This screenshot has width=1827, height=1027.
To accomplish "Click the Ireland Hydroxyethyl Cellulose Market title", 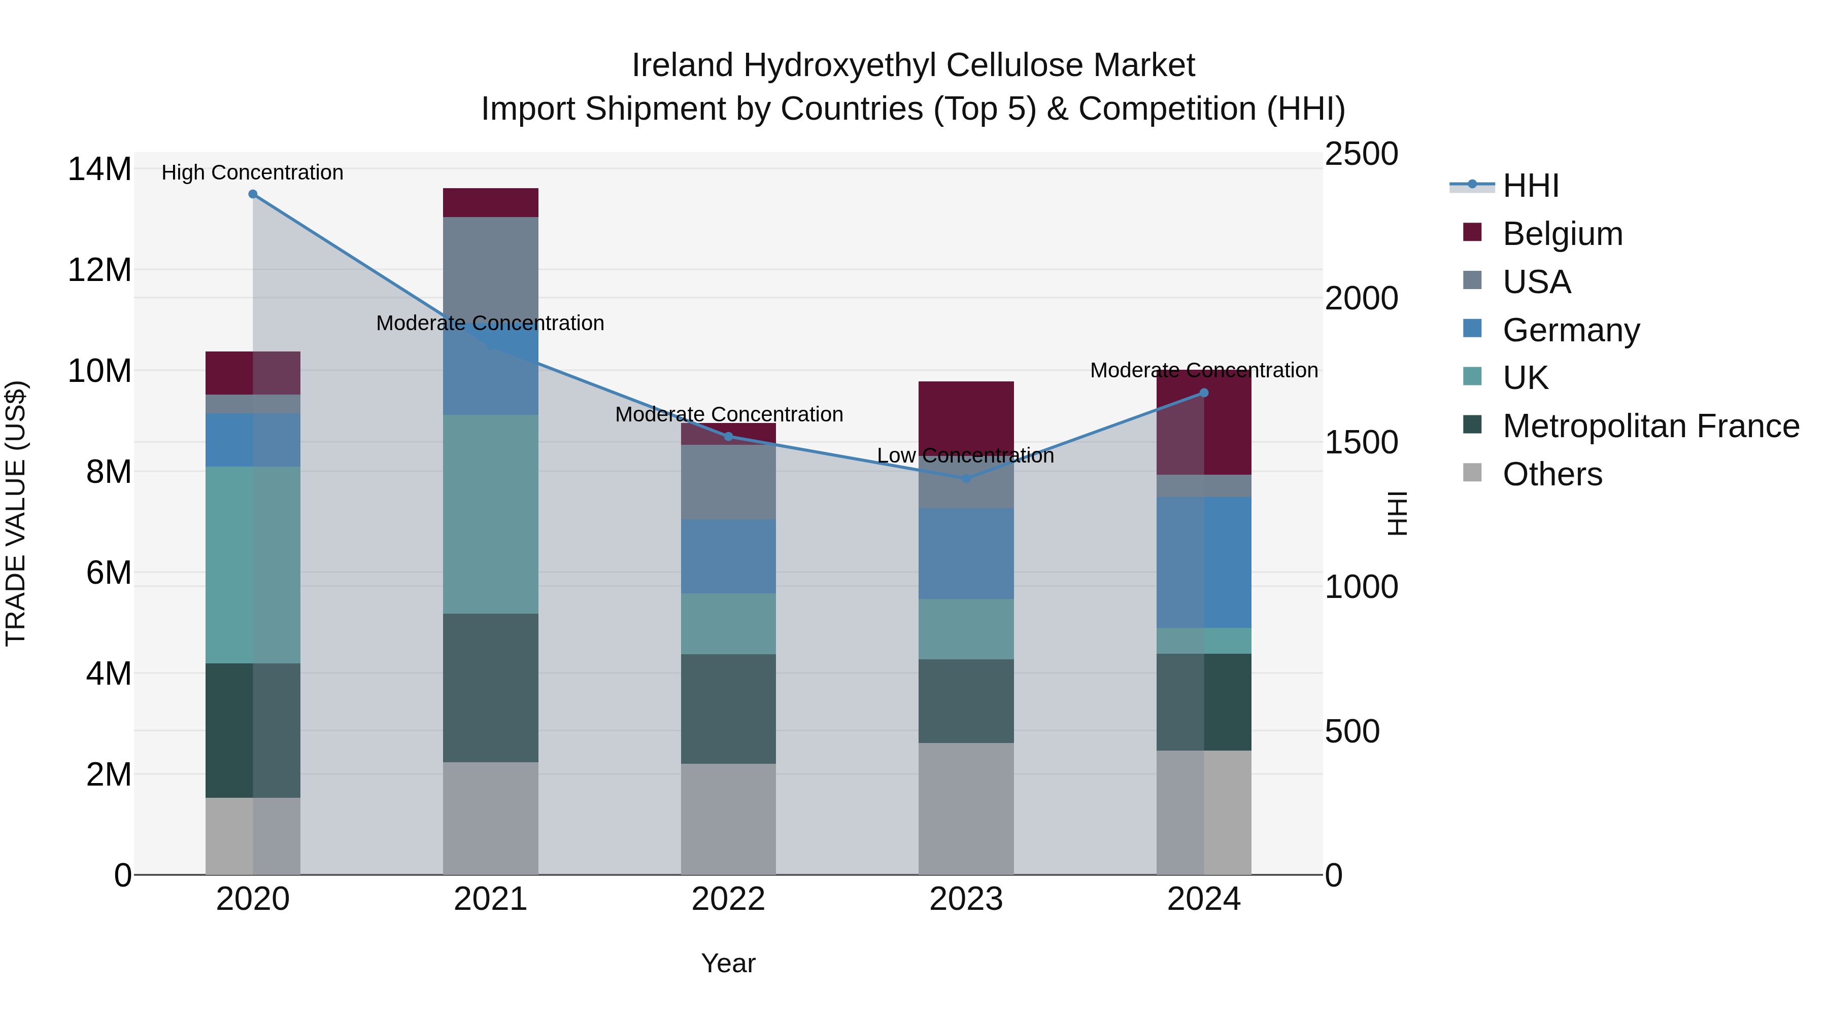I will point(913,65).
